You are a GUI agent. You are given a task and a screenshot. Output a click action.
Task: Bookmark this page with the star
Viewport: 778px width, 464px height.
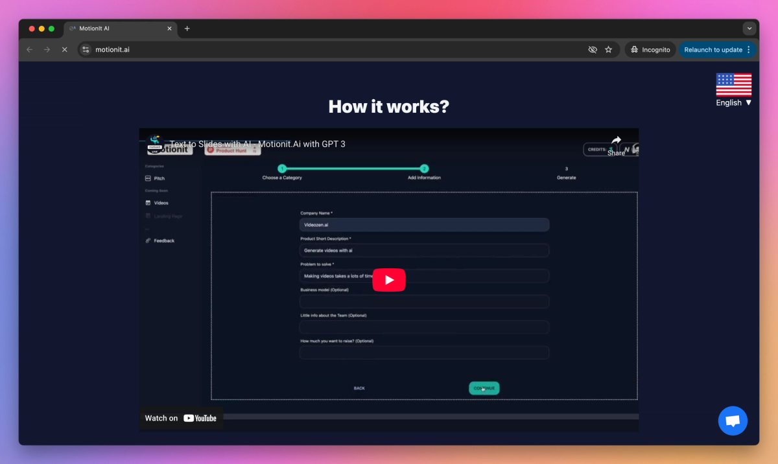(x=608, y=49)
